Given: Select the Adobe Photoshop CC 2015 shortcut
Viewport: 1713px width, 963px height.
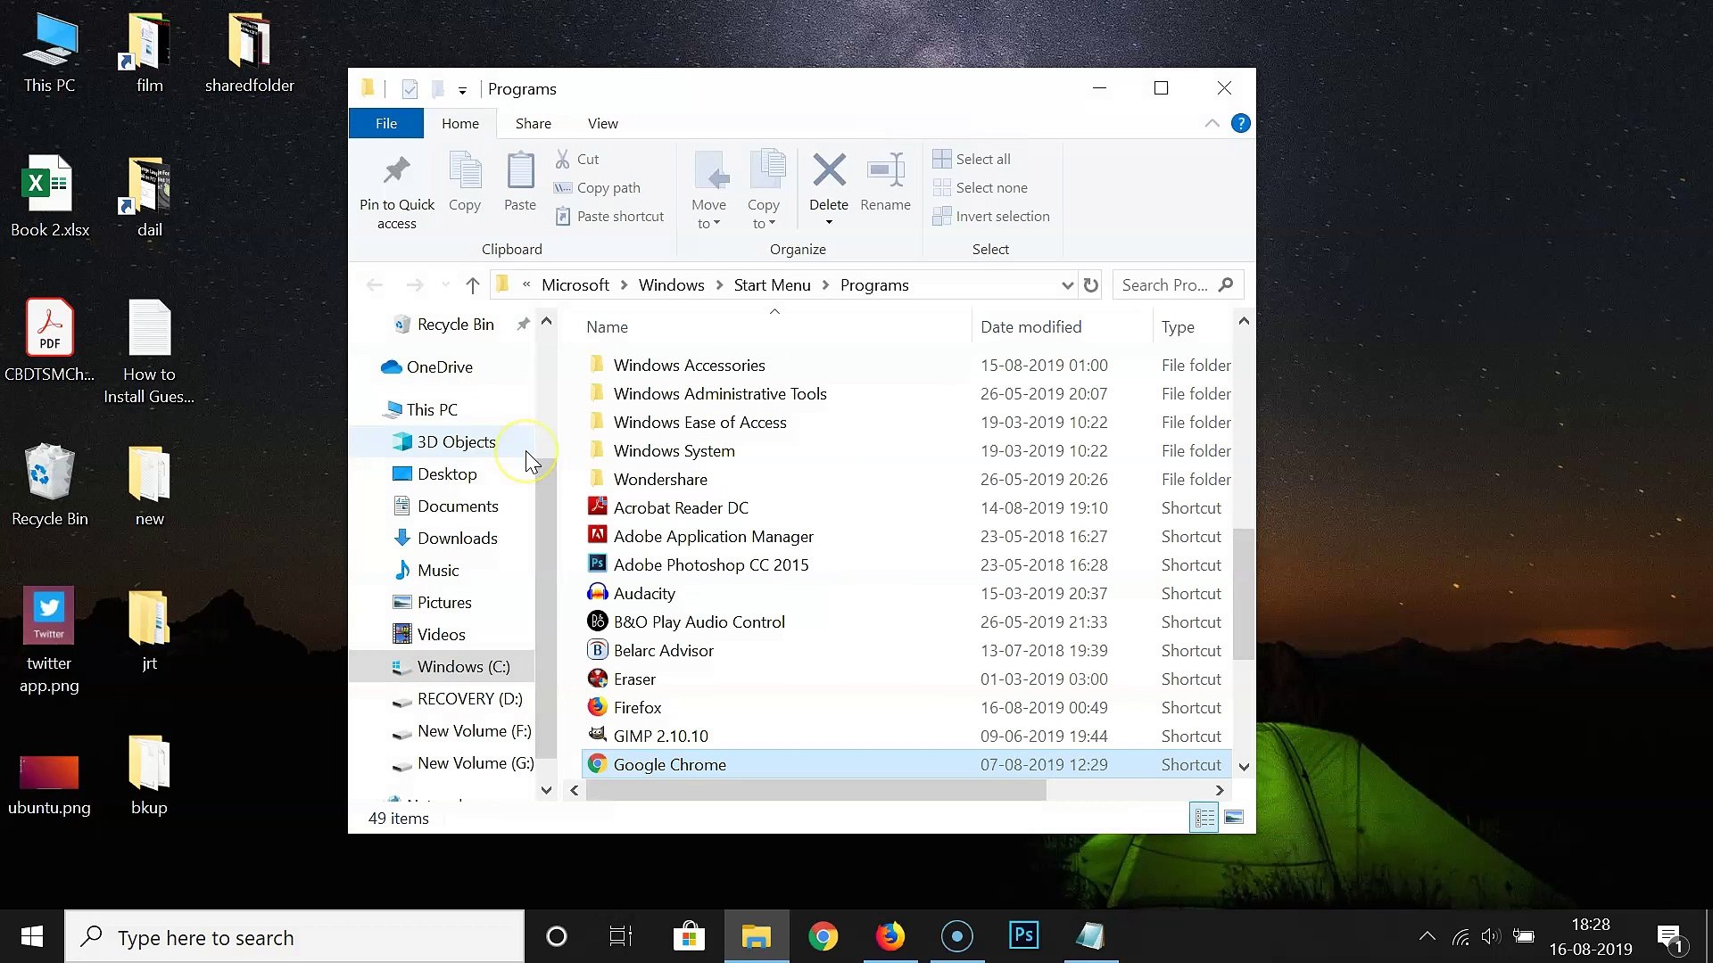Looking at the screenshot, I should [x=711, y=564].
